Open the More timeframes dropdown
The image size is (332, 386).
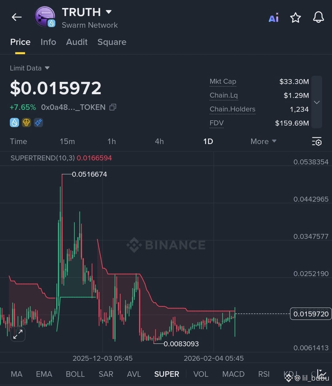(263, 141)
